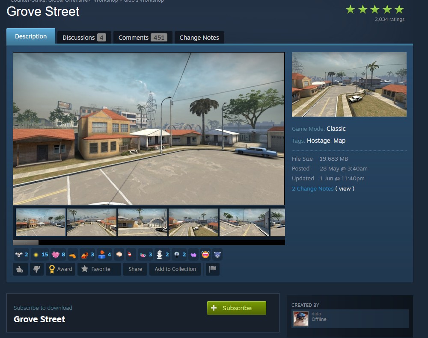The width and height of the screenshot is (428, 338).
Task: Click the thumbs up rate button
Action: (x=20, y=269)
